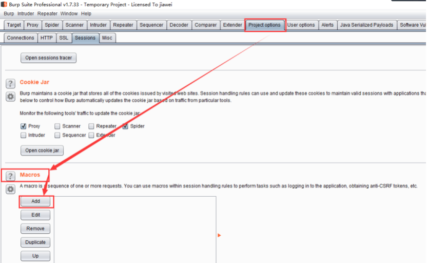Select the Misc sub-tab
This screenshot has width=427, height=263.
(107, 38)
